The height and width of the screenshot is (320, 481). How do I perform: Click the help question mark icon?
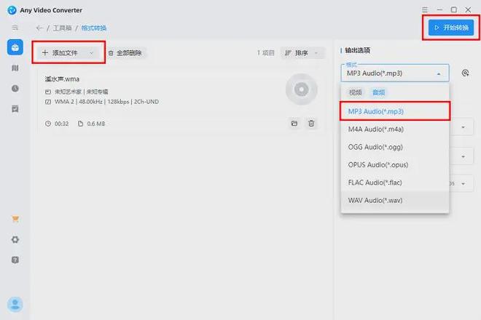point(15,260)
